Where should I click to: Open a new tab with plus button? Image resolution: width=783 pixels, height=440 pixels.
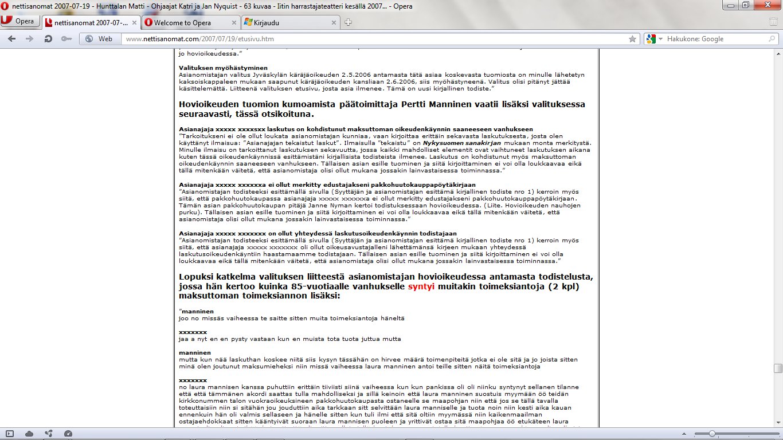pyautogui.click(x=349, y=22)
